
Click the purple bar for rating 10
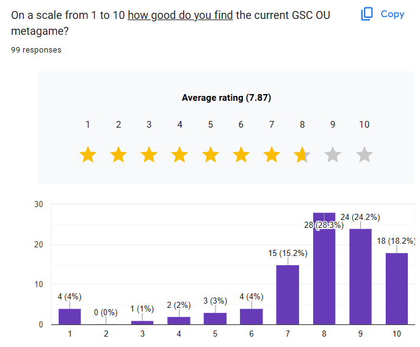397,288
